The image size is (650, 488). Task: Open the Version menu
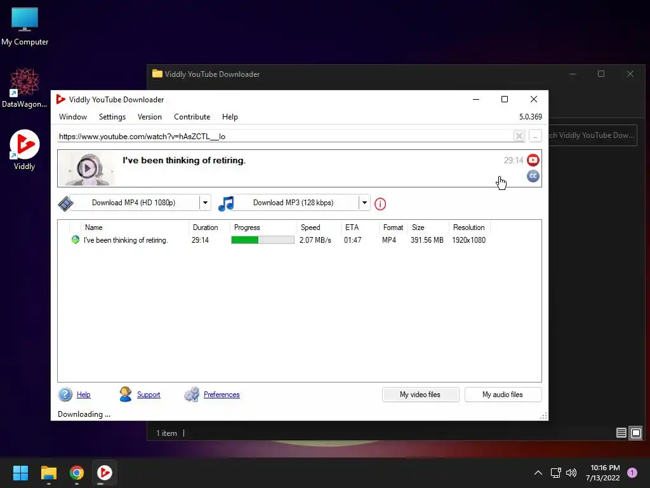150,117
